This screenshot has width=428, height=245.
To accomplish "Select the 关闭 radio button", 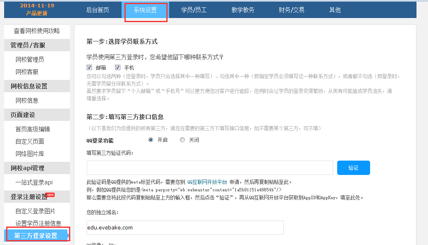I will point(182,140).
